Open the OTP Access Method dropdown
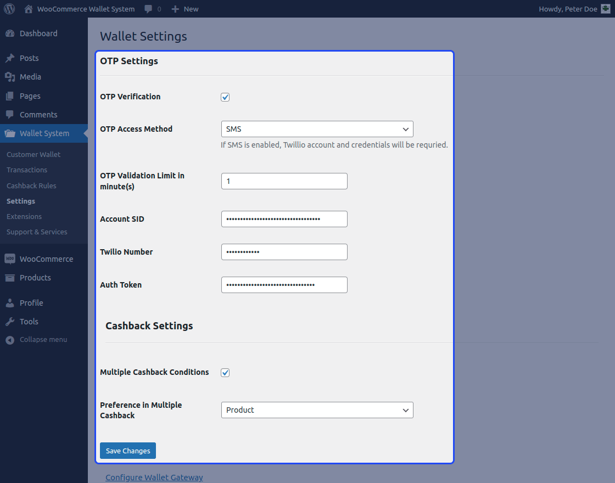This screenshot has height=483, width=615. tap(317, 129)
